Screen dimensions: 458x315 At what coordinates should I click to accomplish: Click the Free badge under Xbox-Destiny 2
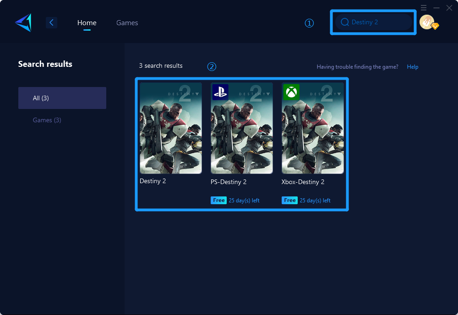[289, 200]
